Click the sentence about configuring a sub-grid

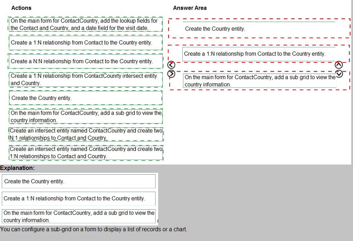(94, 229)
